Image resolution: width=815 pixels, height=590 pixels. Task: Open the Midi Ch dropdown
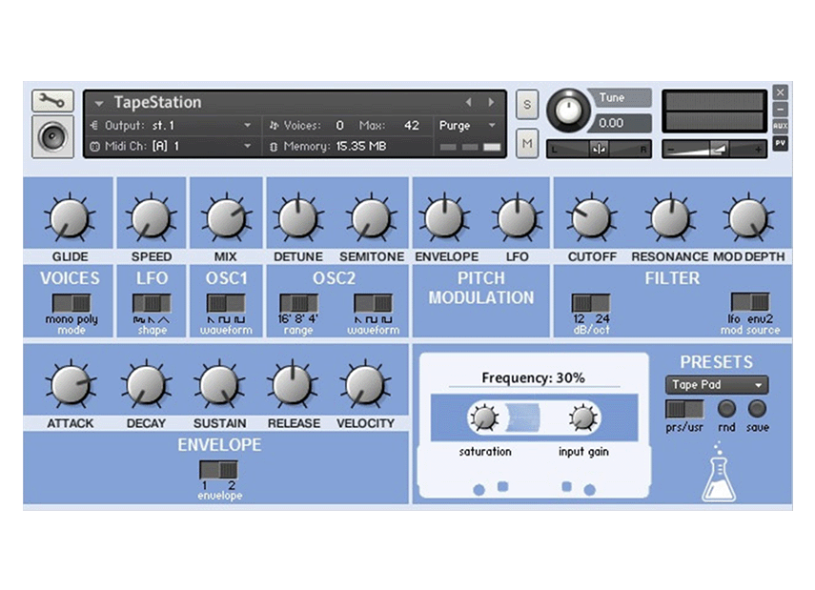tap(248, 146)
